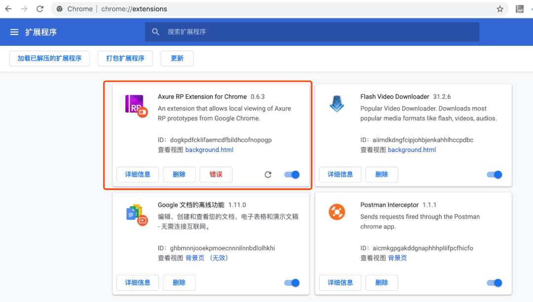The image size is (533, 302).
Task: Open background.html link for Flash Video Downloader
Action: click(412, 150)
